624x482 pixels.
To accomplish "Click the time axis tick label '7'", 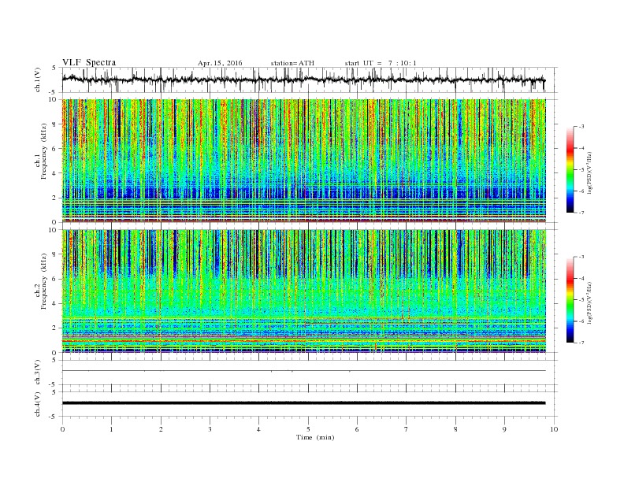I will [407, 429].
